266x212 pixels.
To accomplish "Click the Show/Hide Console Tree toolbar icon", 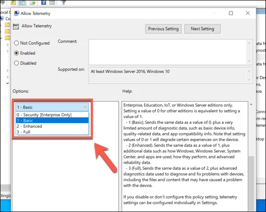I will (22, 2).
